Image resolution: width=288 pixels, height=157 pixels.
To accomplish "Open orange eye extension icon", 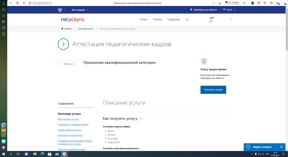I will coord(265,3).
